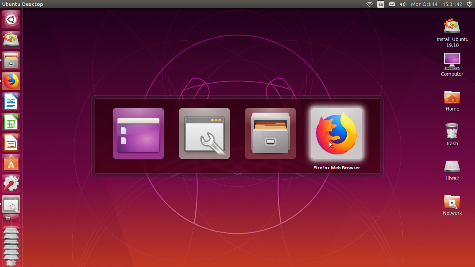Switch to the wrench settings window in the switcher
Viewport: 475px width, 267px height.
pos(204,133)
